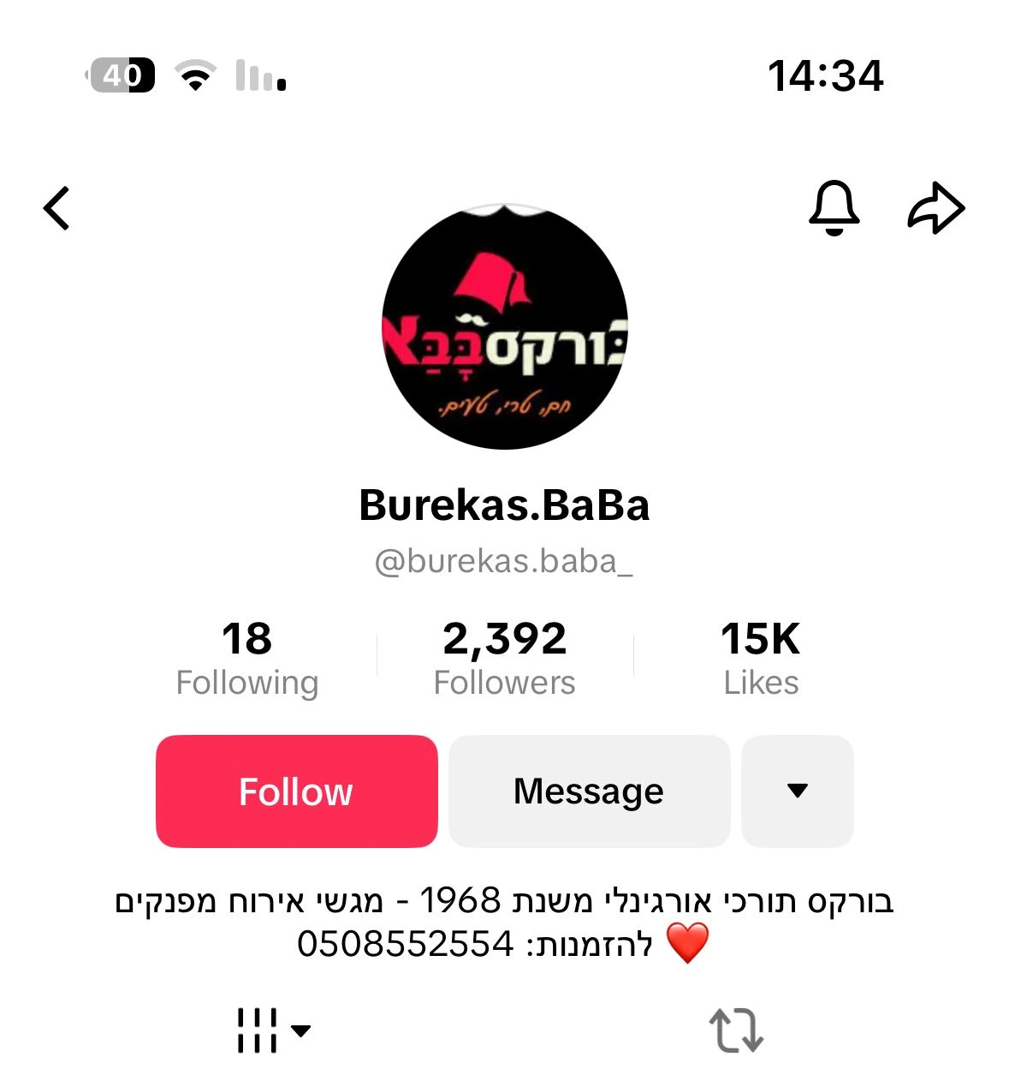The height and width of the screenshot is (1075, 1009).
Task: Expand the sort arrow beside the grid icon
Action: [301, 1030]
